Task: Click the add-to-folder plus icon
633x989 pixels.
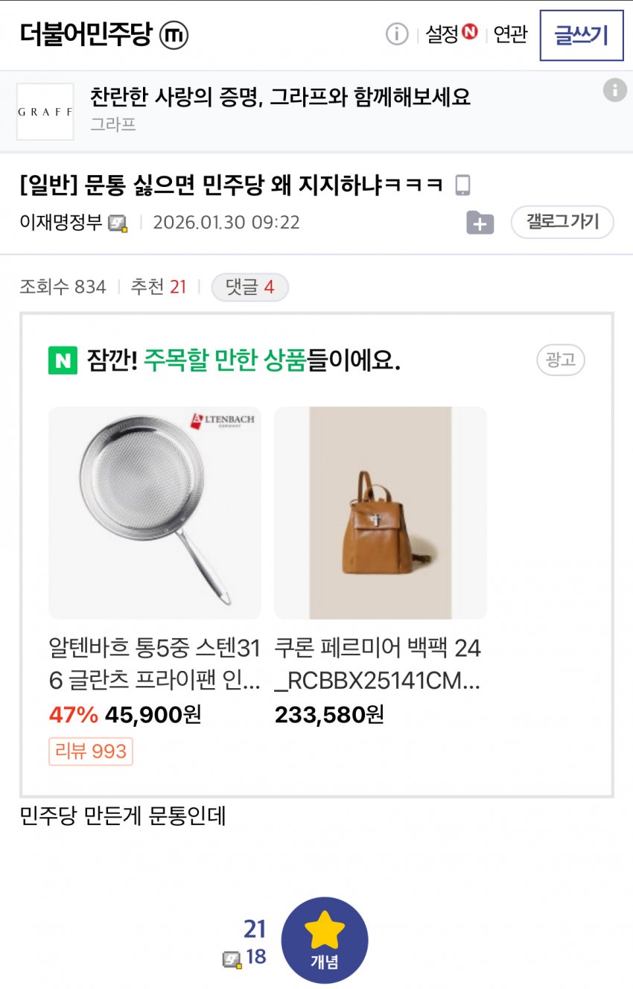Action: point(480,223)
